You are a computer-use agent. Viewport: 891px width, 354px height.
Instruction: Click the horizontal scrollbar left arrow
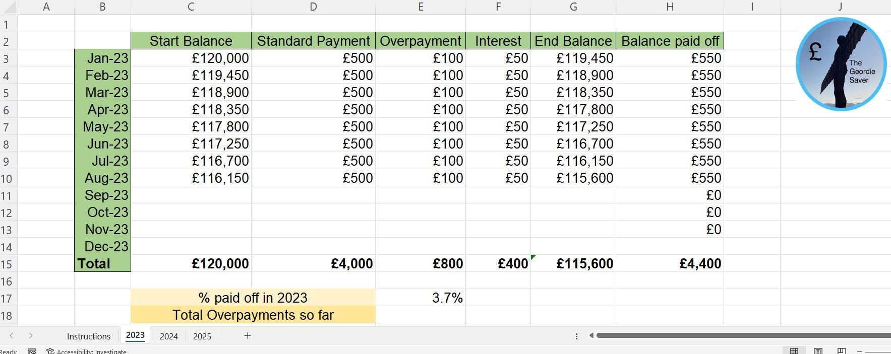(x=591, y=335)
